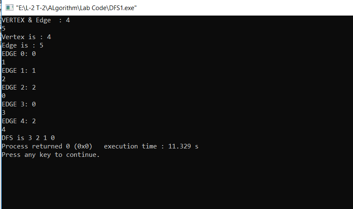Click the value 0 below EDGE 2
Image resolution: width=353 pixels, height=209 pixels.
pyautogui.click(x=3, y=96)
